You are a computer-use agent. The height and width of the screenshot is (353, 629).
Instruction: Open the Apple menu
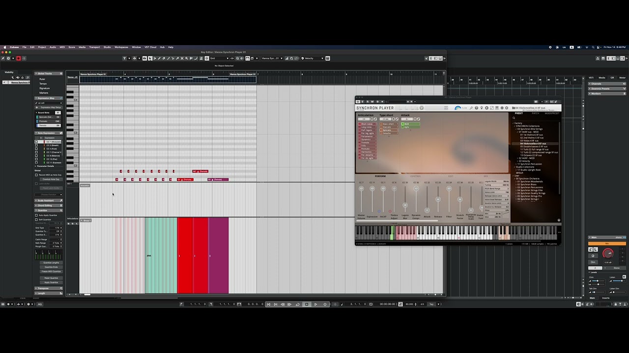coord(5,47)
